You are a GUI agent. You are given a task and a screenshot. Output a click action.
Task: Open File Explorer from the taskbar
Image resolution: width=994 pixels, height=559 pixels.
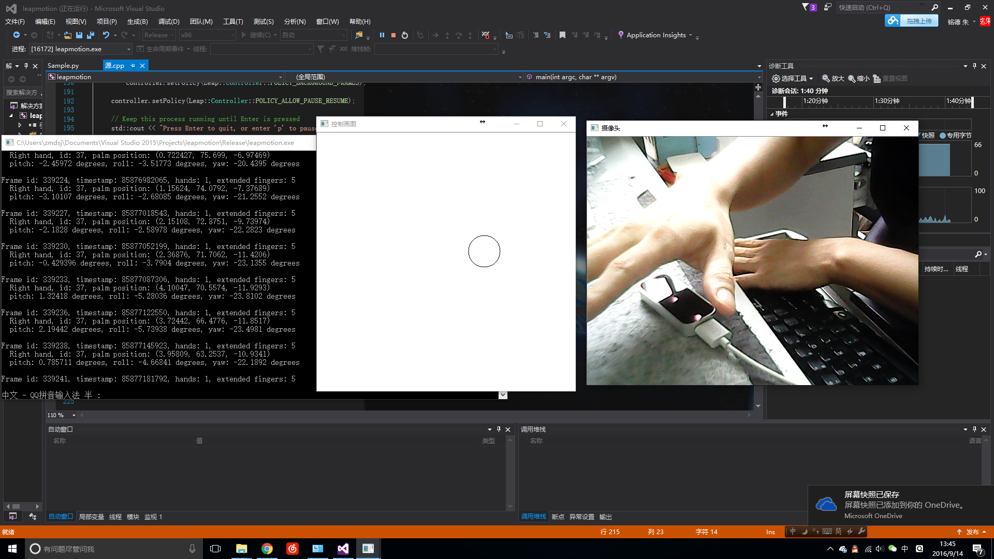pos(242,549)
